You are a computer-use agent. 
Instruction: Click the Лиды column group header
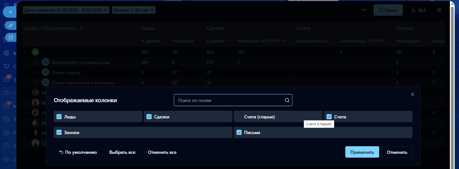click(x=148, y=28)
